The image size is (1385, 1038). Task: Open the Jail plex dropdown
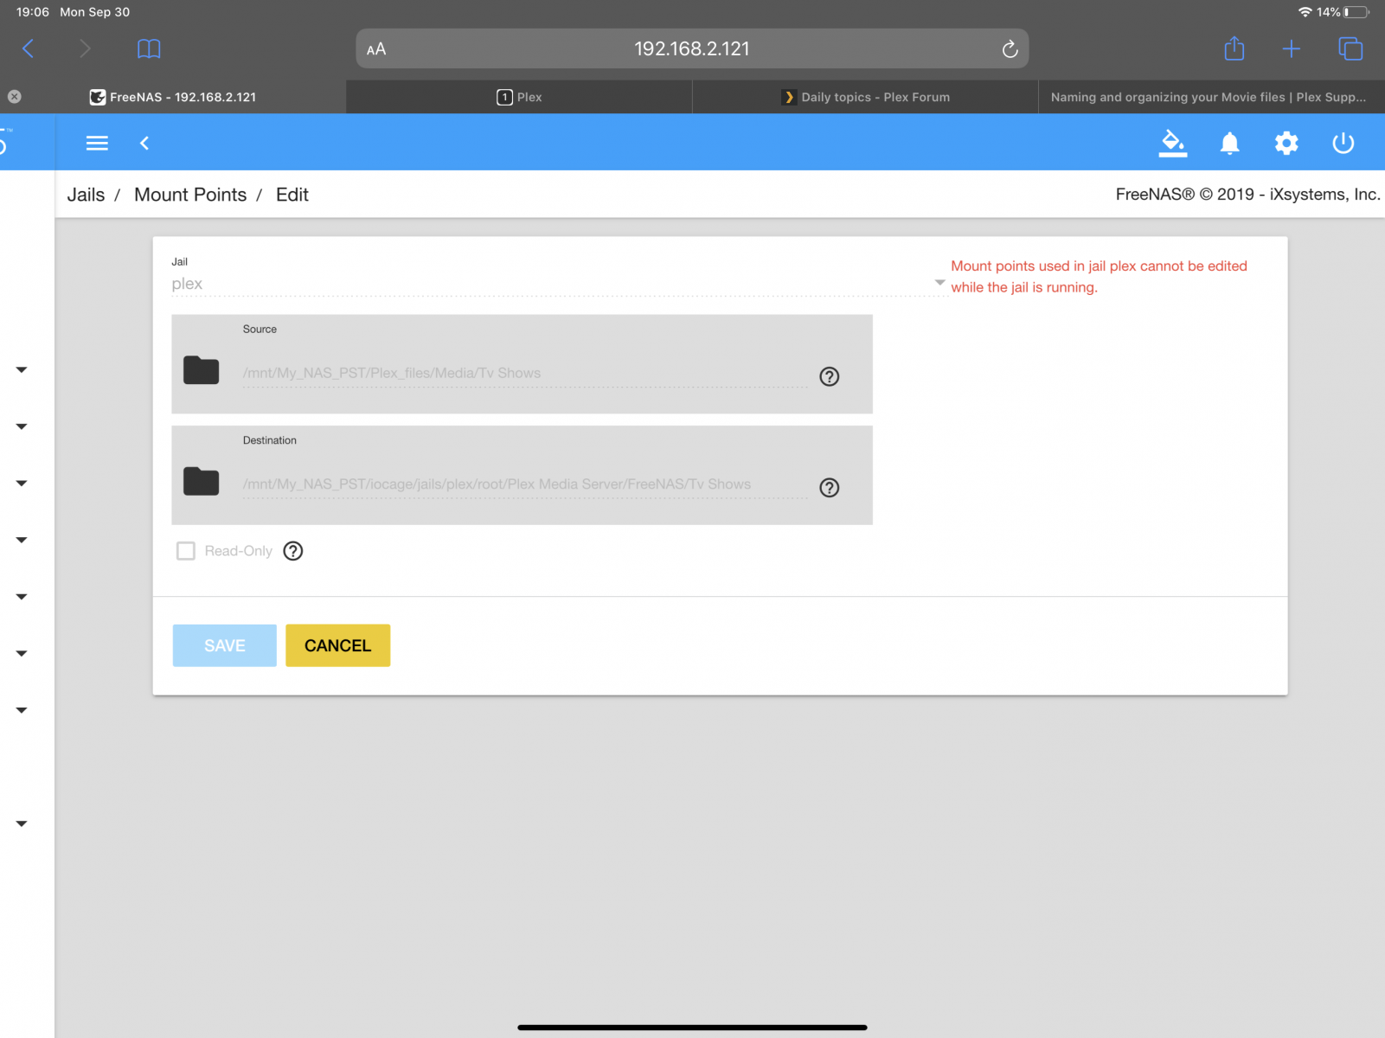coord(558,283)
